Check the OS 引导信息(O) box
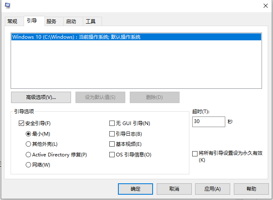 112,155
